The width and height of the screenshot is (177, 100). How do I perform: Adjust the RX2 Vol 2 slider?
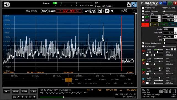click(160, 61)
